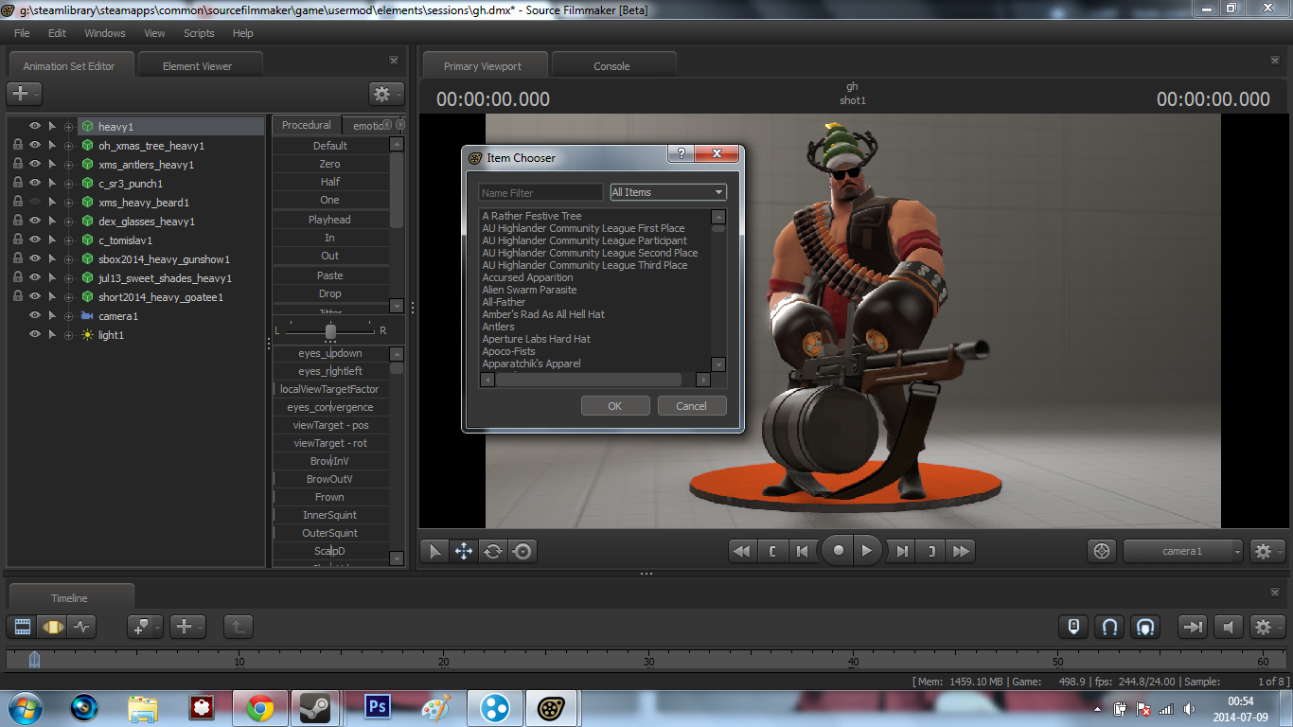Click the viewport camera target icon

[1102, 551]
